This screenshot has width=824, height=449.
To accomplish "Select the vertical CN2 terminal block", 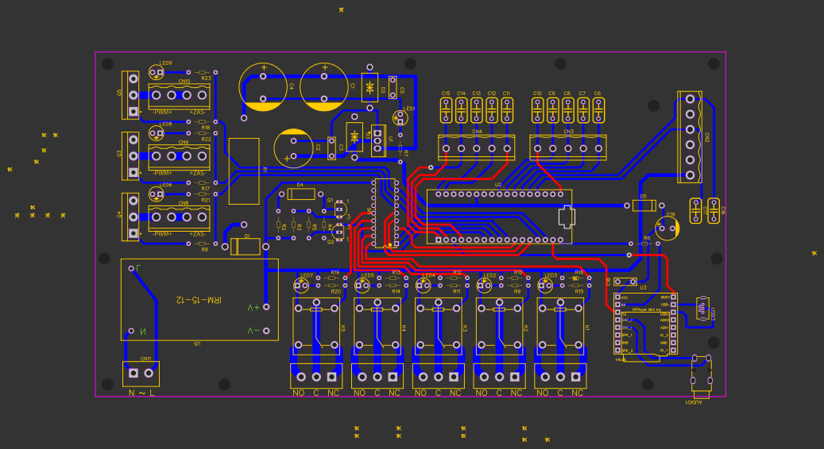I will [690, 137].
